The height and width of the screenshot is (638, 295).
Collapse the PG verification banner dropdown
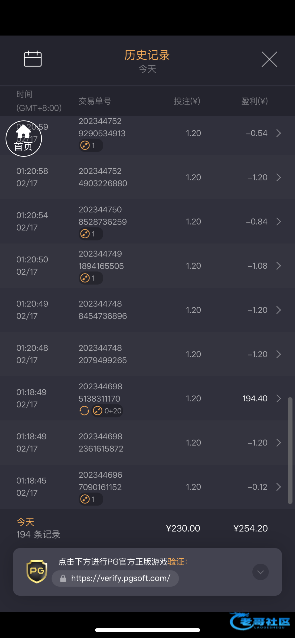pos(260,572)
